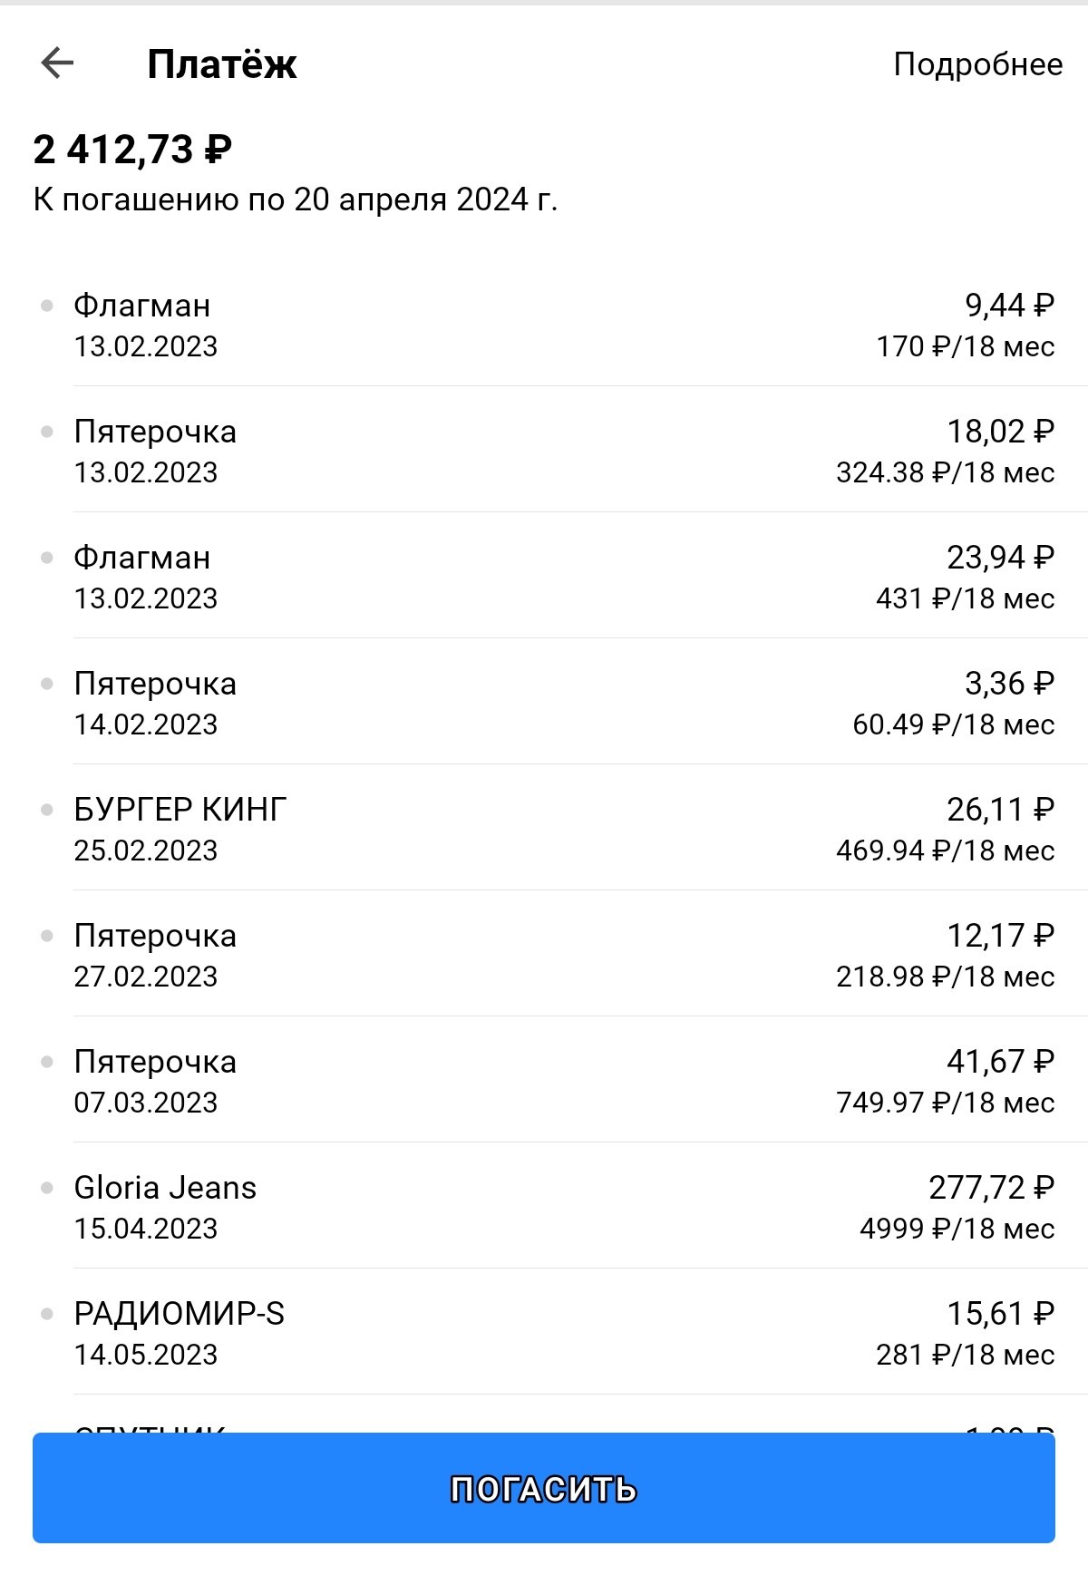Image resolution: width=1088 pixels, height=1575 pixels.
Task: Click the Платёж screen title
Action: pyautogui.click(x=222, y=64)
